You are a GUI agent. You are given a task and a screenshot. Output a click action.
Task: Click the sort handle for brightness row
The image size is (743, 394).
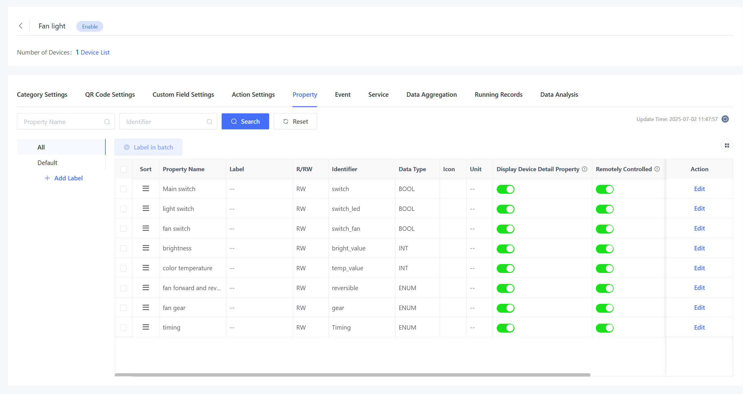point(146,248)
